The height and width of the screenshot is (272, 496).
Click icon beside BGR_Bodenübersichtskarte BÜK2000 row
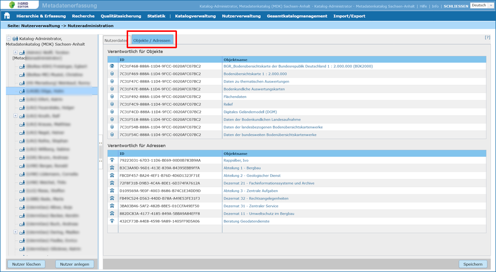(x=112, y=66)
